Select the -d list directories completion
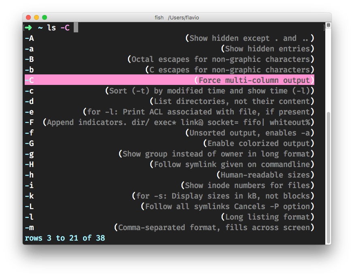This screenshot has width=354, height=277. point(169,101)
